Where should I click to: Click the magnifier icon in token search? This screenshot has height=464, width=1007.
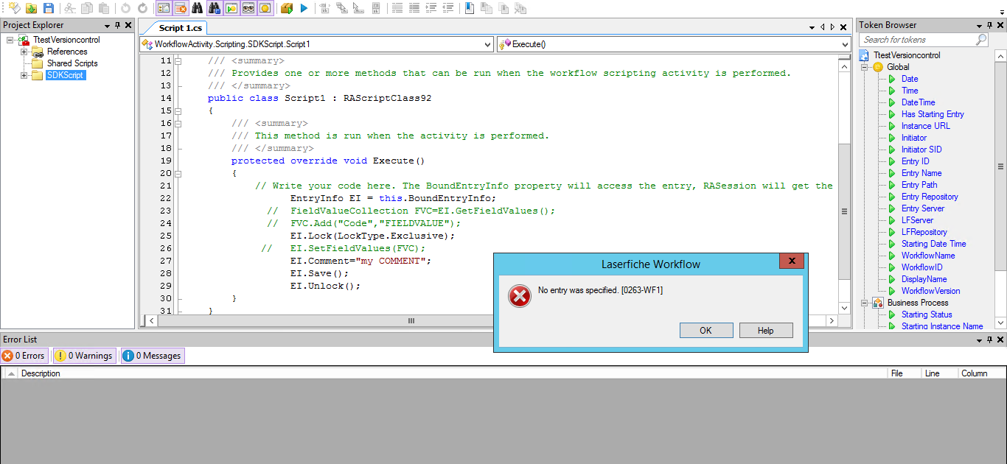pyautogui.click(x=981, y=40)
